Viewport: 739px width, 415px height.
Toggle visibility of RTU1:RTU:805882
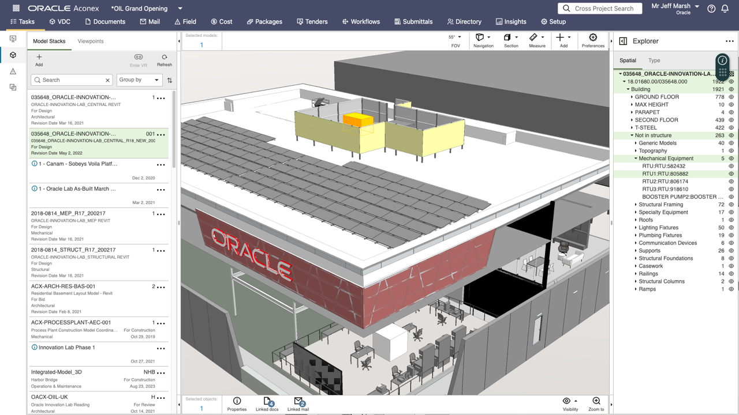pyautogui.click(x=731, y=173)
